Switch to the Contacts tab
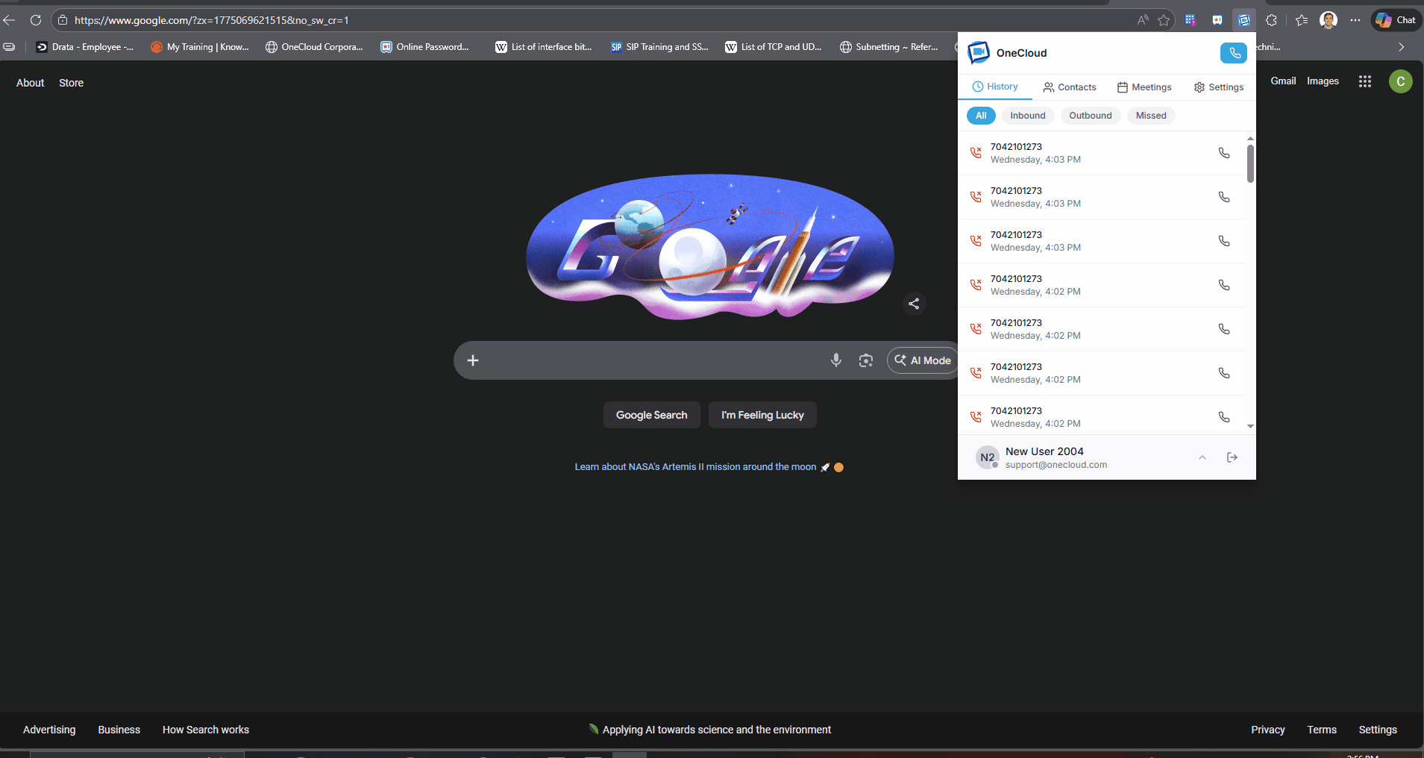The height and width of the screenshot is (758, 1424). [1070, 87]
